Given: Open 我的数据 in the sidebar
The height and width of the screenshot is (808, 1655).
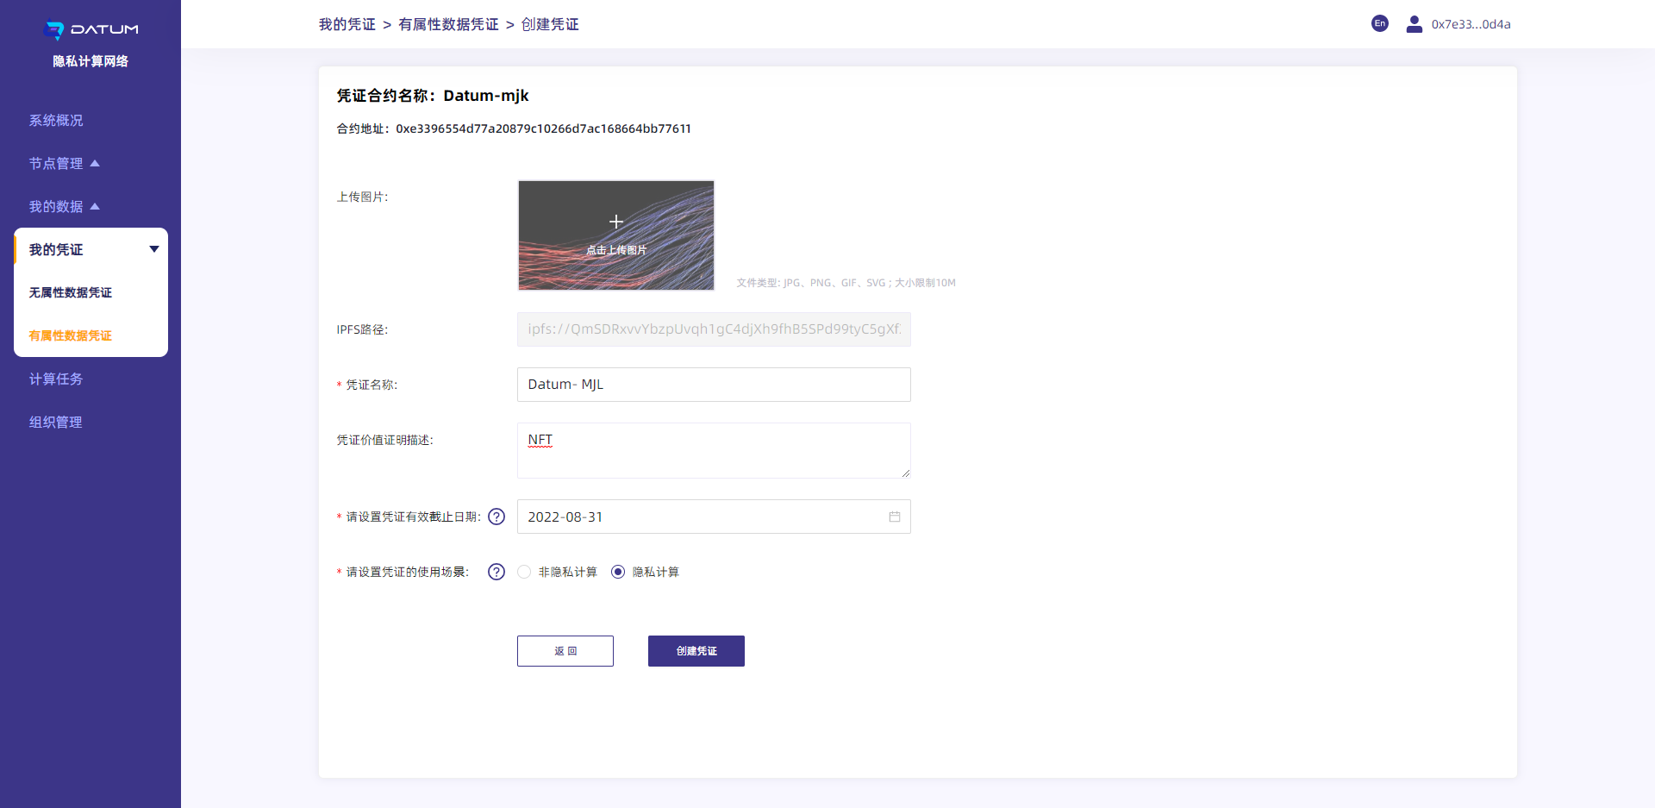Looking at the screenshot, I should click(x=56, y=206).
